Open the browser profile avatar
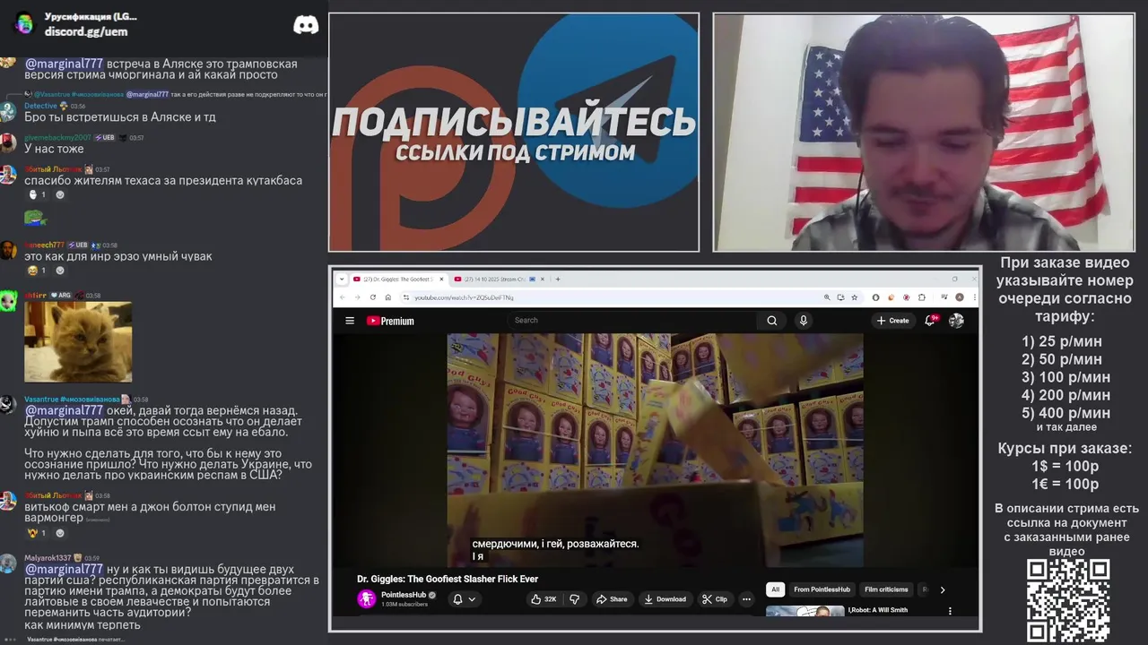Screen dimensions: 1148x645 (960, 297)
